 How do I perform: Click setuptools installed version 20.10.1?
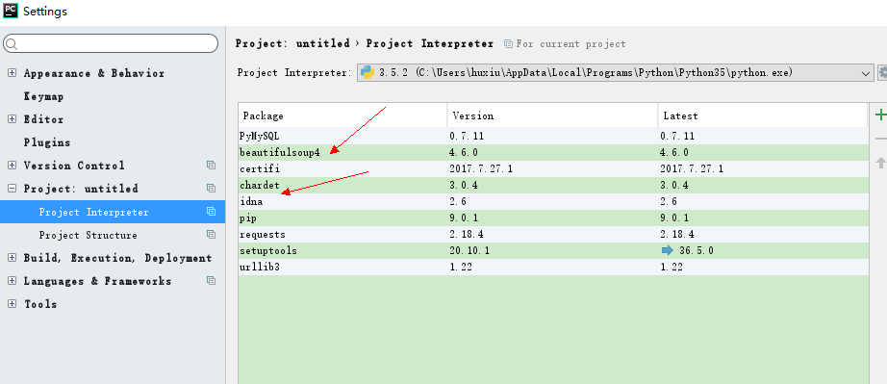click(469, 250)
